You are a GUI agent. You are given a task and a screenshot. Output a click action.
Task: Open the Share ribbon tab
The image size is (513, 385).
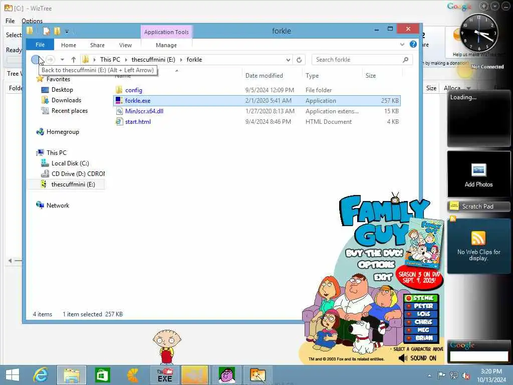tap(97, 45)
